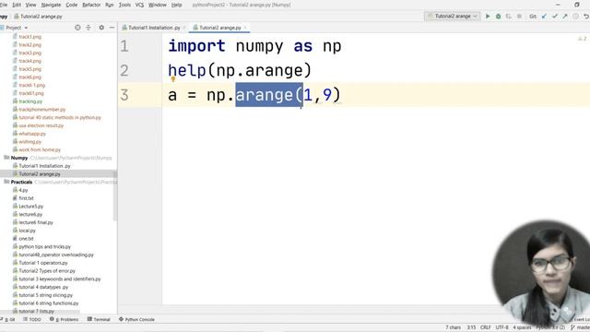This screenshot has width=590, height=332.
Task: Click line 2 number in gutter
Action: click(124, 71)
